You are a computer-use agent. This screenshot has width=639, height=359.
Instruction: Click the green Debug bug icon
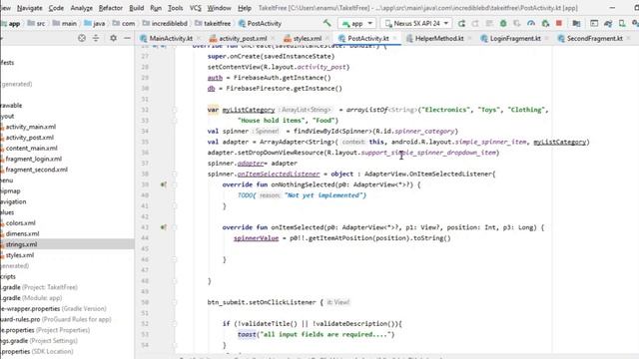point(503,24)
